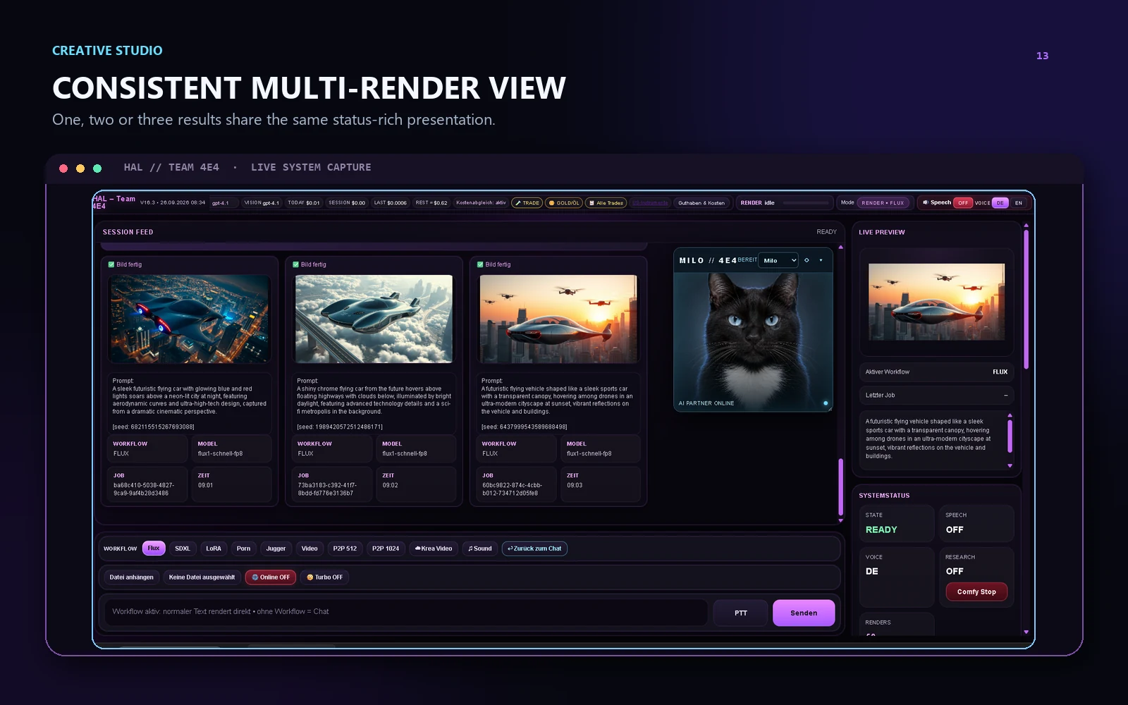Toggle Speech OFF switch in top bar

pos(963,203)
